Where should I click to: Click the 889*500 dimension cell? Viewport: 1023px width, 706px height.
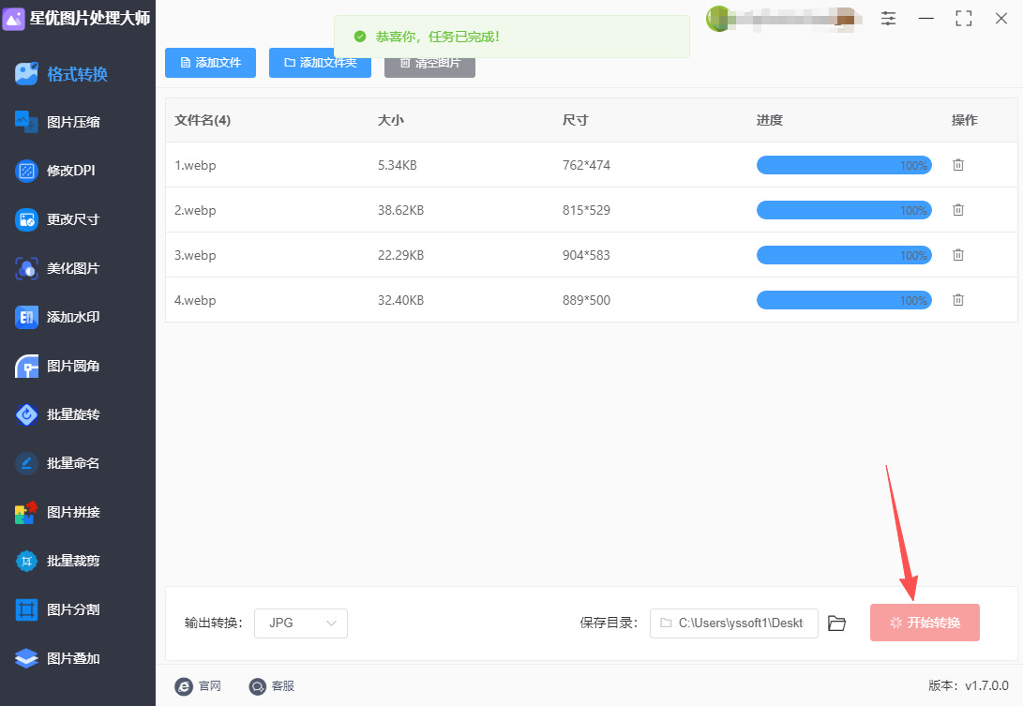(587, 300)
